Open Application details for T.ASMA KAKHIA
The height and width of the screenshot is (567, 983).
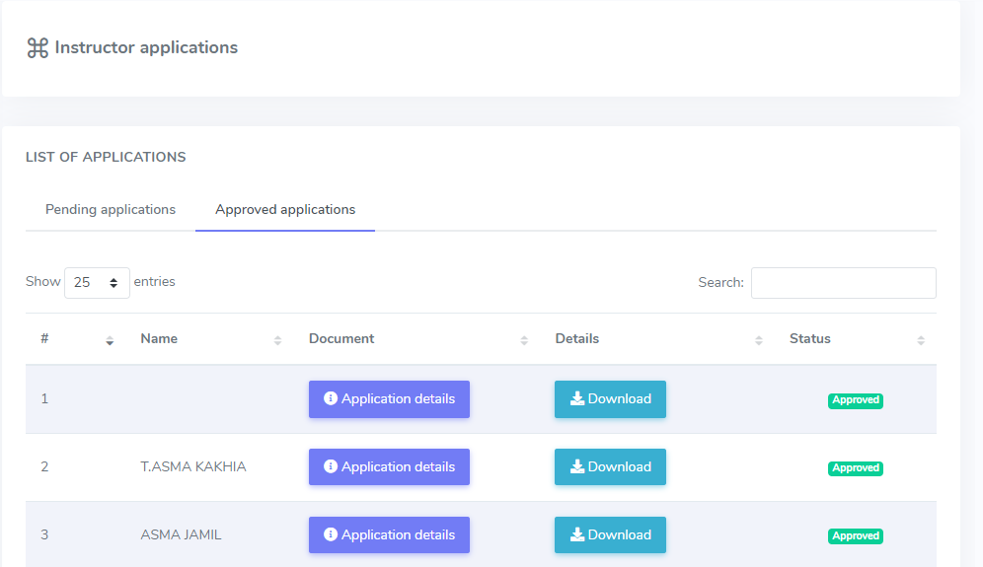tap(389, 466)
